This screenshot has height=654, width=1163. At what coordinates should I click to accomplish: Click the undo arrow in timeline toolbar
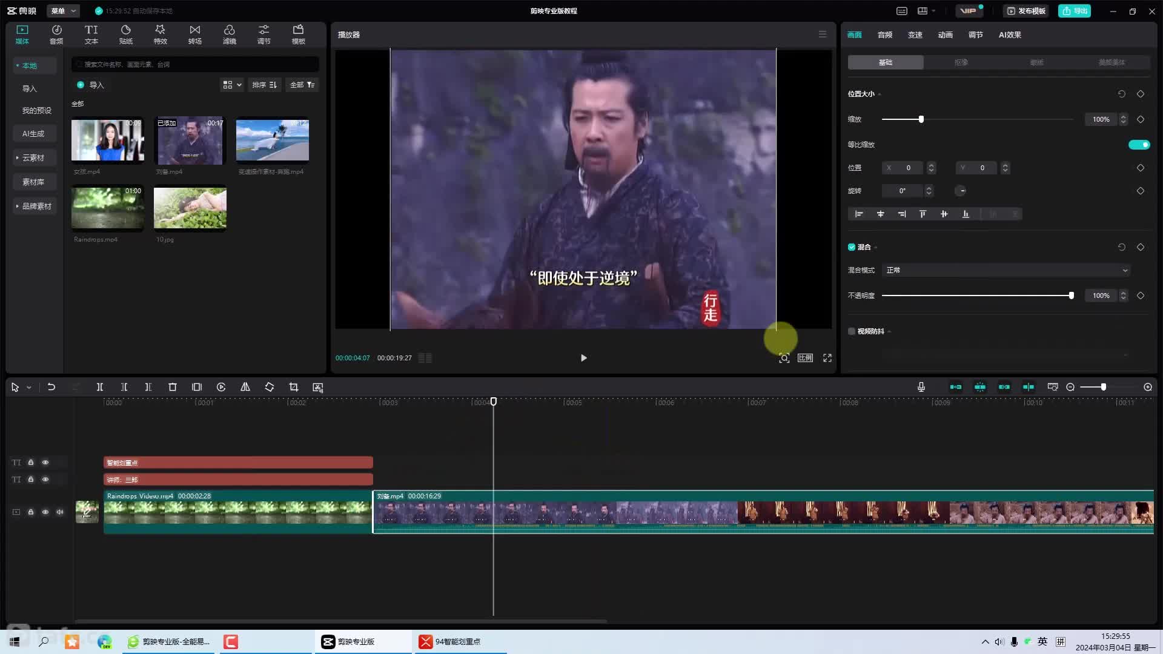[51, 387]
